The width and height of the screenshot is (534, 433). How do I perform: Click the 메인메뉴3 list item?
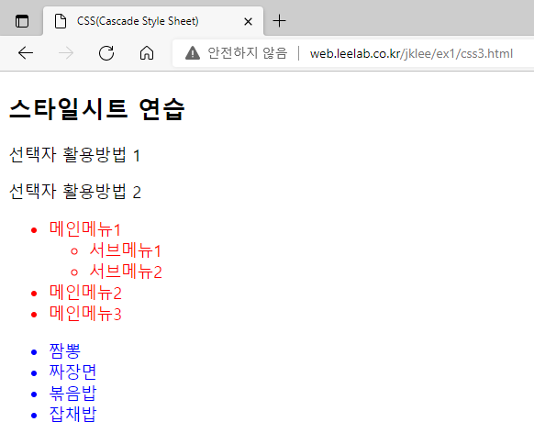tap(85, 314)
